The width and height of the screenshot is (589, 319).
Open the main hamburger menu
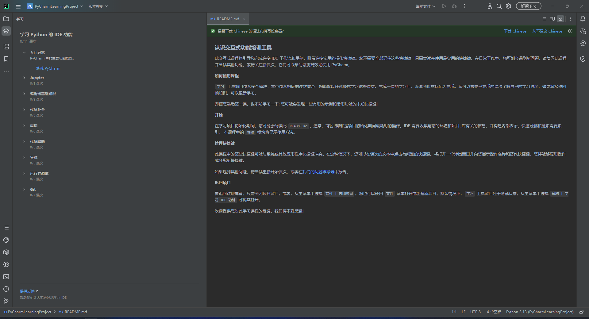(18, 6)
